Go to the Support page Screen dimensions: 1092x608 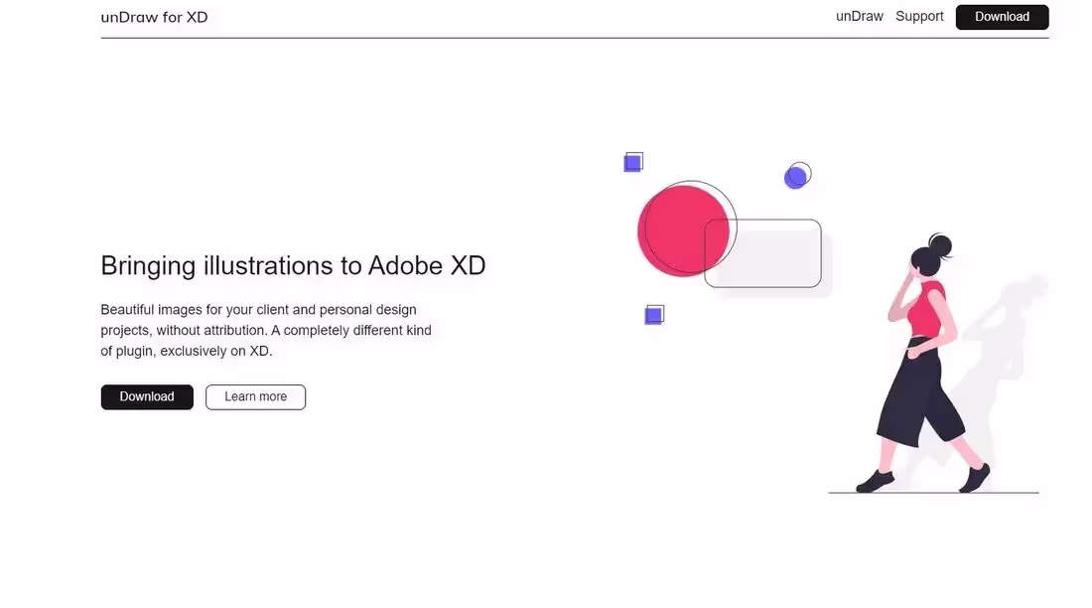pyautogui.click(x=919, y=16)
